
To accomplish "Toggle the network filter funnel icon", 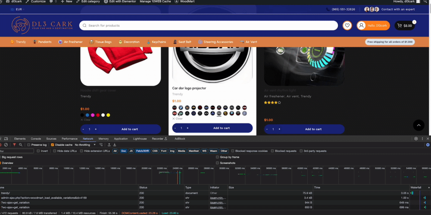I will pyautogui.click(x=14, y=145).
